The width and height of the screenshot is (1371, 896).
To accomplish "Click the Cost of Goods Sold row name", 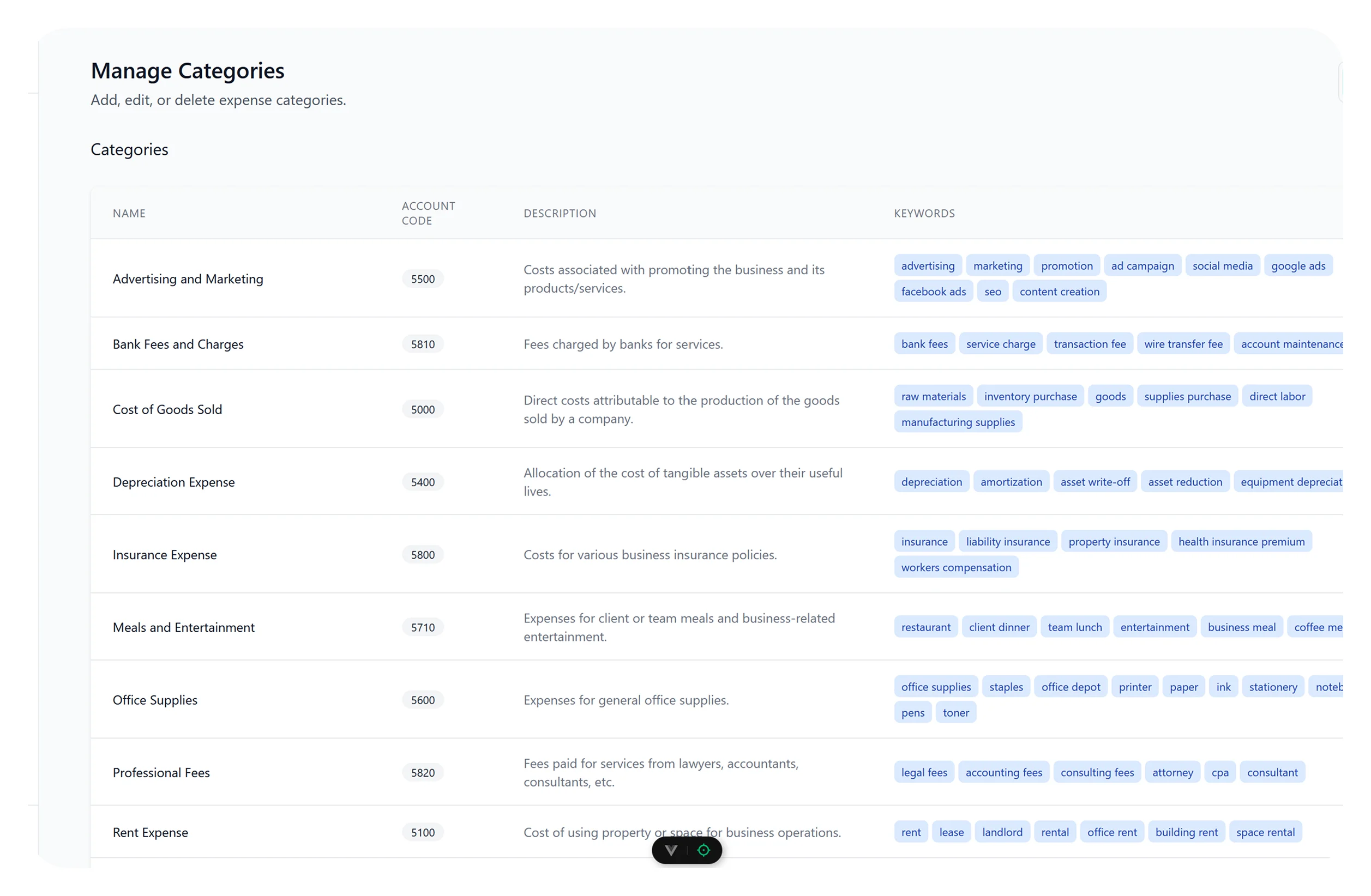I will (167, 409).
